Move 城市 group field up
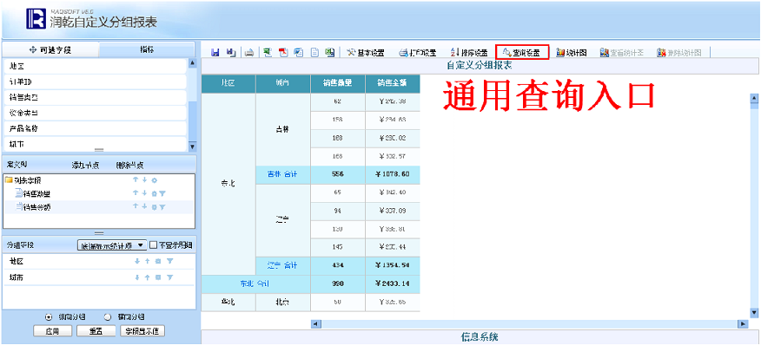Image resolution: width=761 pixels, height=345 pixels. (x=147, y=277)
